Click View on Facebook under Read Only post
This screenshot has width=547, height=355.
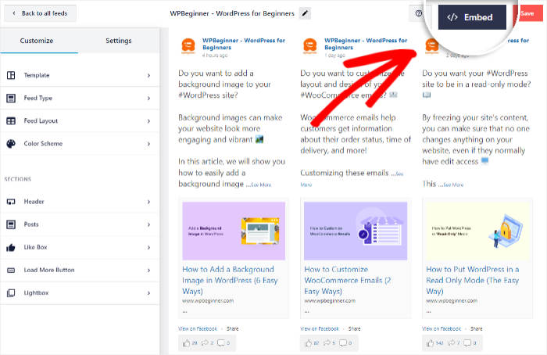(x=442, y=329)
